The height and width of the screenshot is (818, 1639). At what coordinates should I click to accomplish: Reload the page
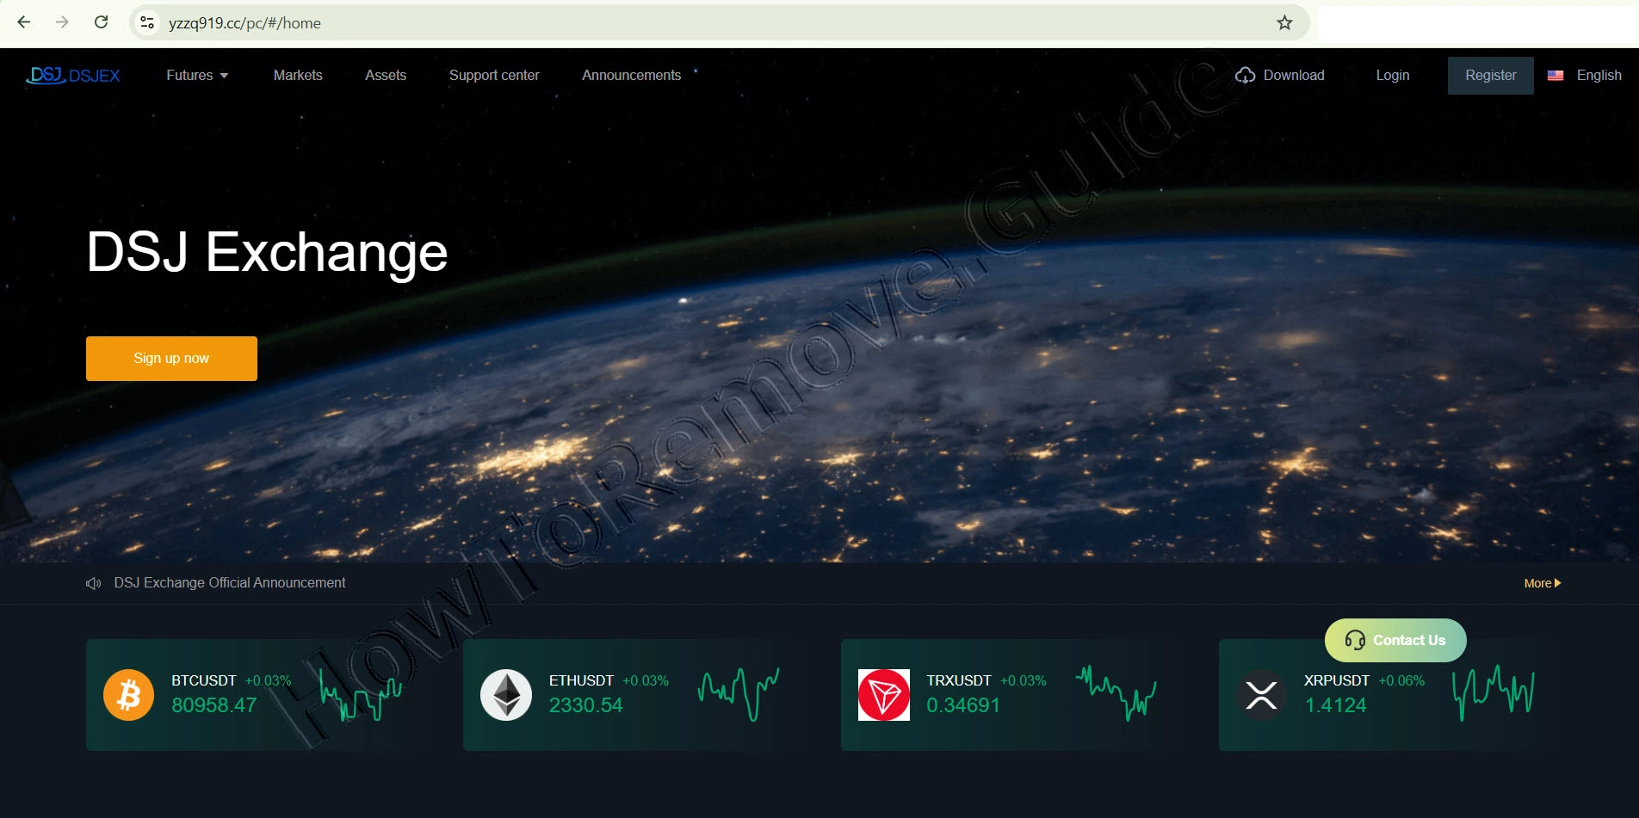(101, 22)
